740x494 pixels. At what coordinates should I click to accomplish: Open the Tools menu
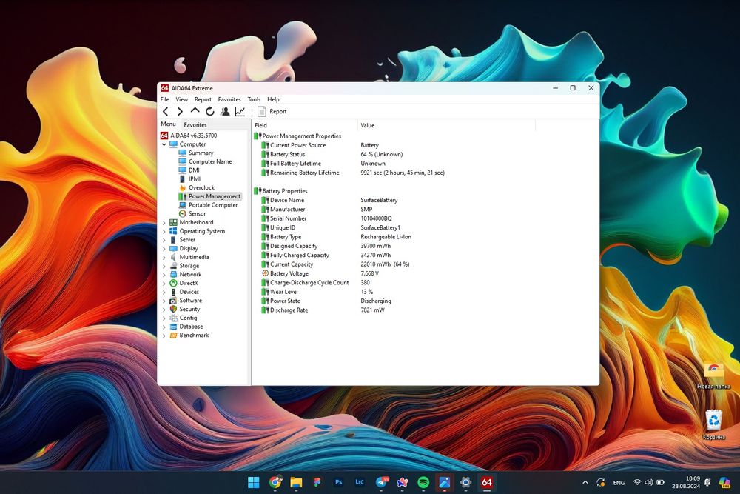tap(254, 99)
